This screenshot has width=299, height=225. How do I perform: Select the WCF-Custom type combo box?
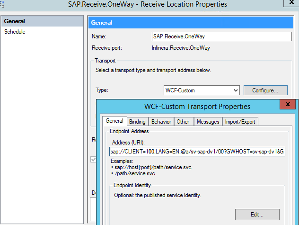pos(202,90)
